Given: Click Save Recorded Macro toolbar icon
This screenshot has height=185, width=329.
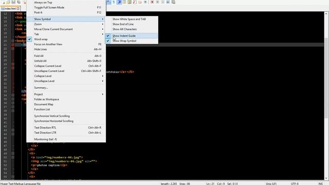Looking at the screenshot, I should pos(173,2).
